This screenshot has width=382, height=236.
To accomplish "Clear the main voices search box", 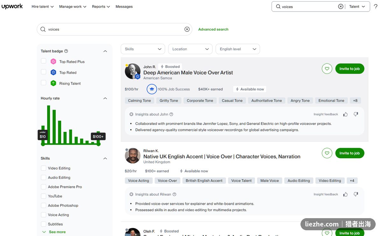I will click(187, 29).
